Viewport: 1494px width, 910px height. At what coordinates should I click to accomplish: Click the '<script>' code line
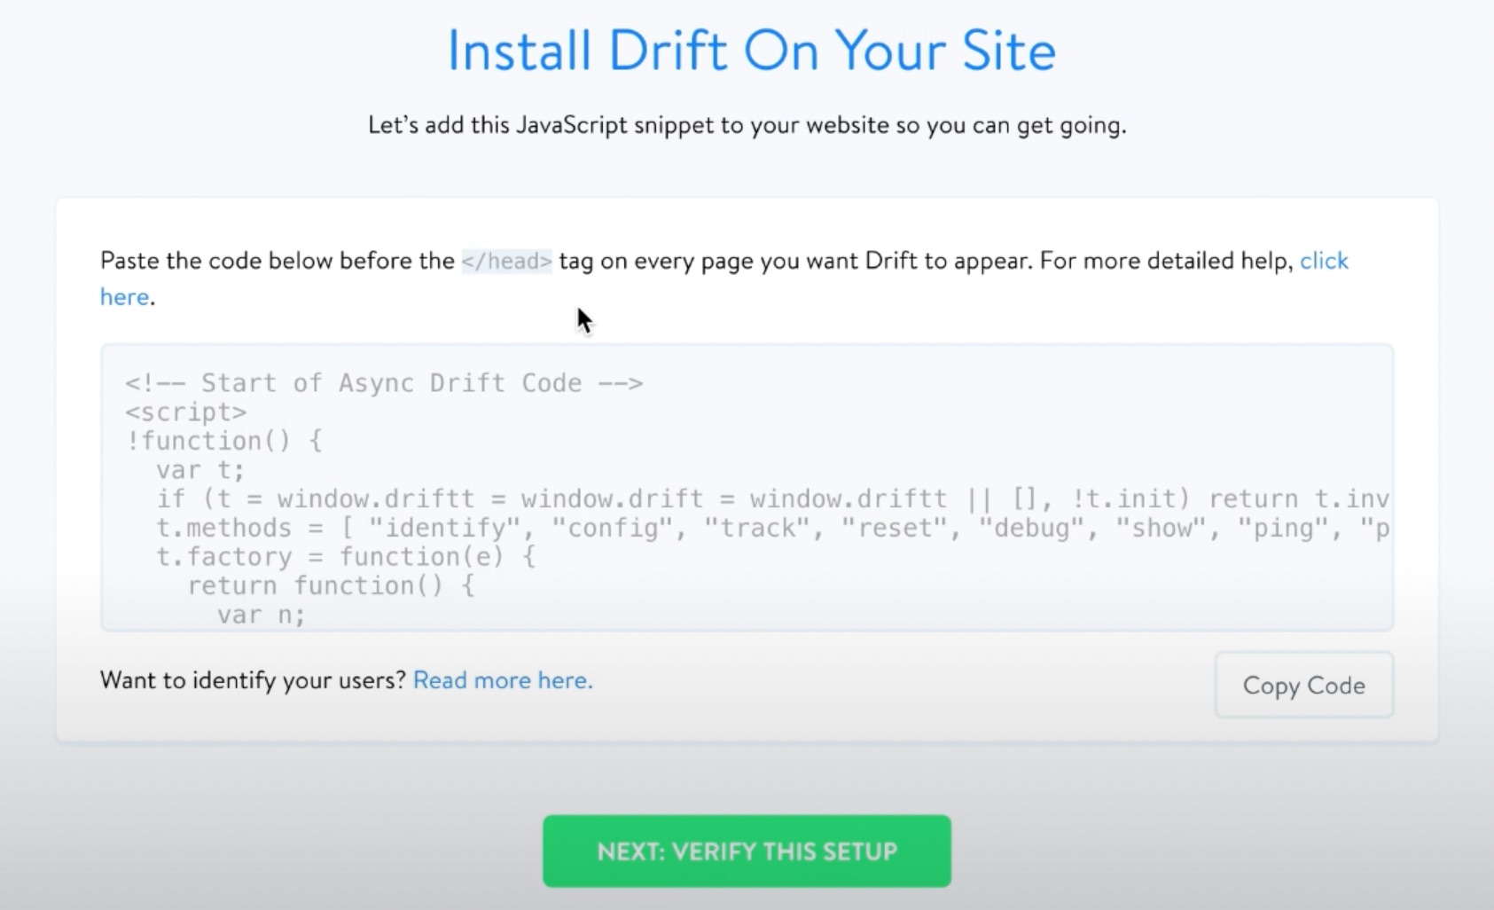tap(186, 412)
